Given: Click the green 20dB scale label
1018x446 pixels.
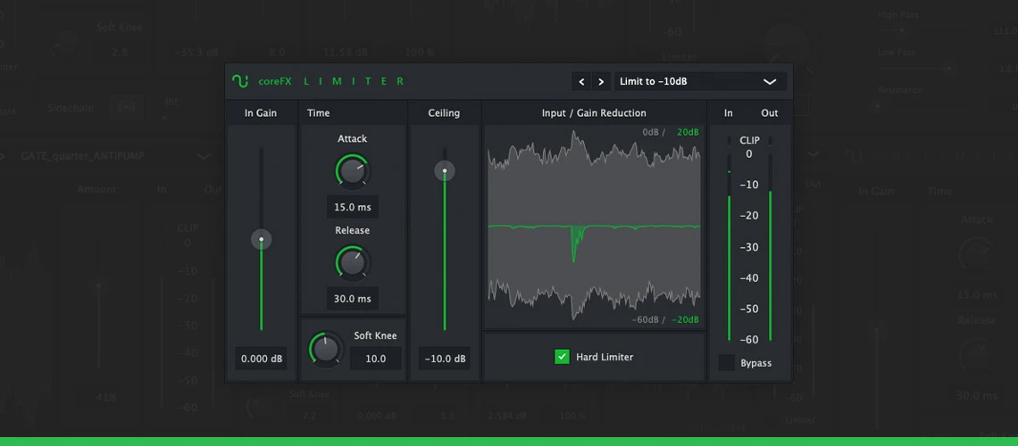Looking at the screenshot, I should point(688,132).
